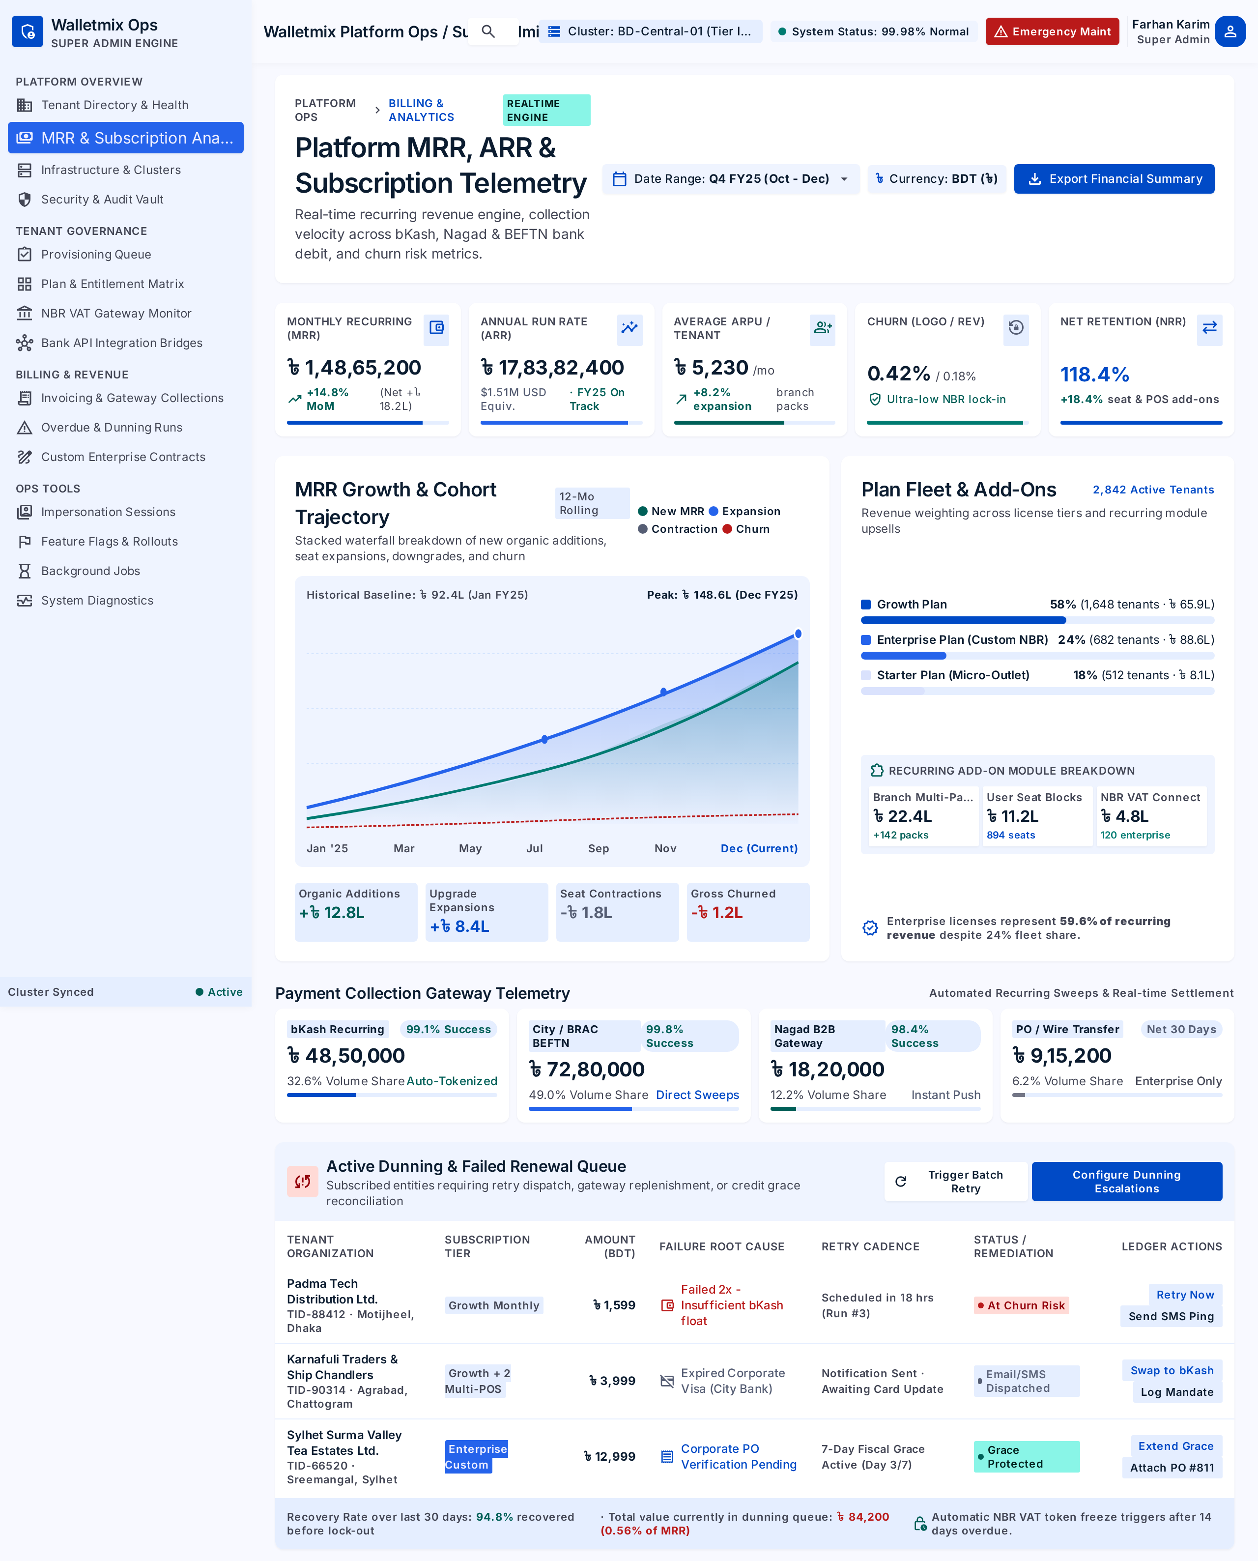1258x1561 pixels.
Task: Click Attach PO #811 button
Action: pos(1172,1468)
